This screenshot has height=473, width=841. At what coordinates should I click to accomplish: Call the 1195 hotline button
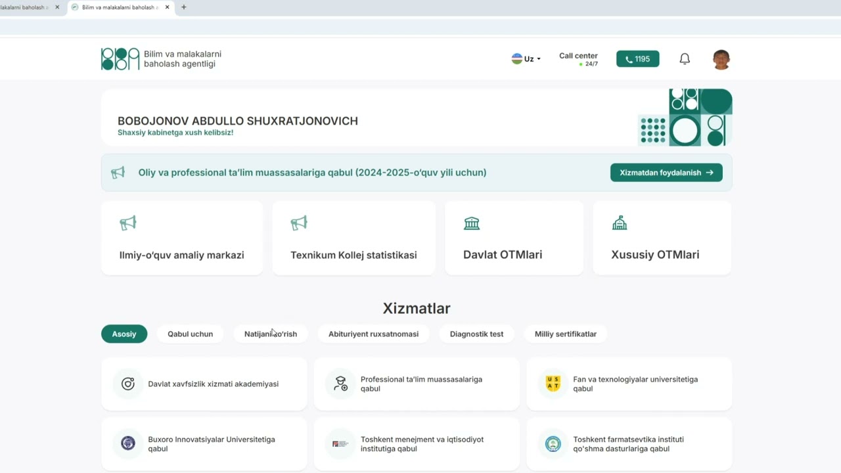tap(637, 59)
